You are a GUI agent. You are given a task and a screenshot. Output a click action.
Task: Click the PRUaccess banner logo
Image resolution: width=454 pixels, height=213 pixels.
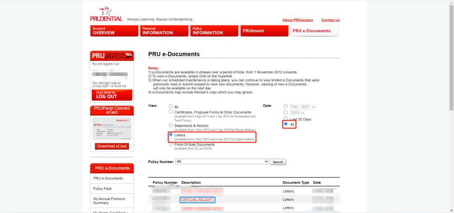point(111,56)
